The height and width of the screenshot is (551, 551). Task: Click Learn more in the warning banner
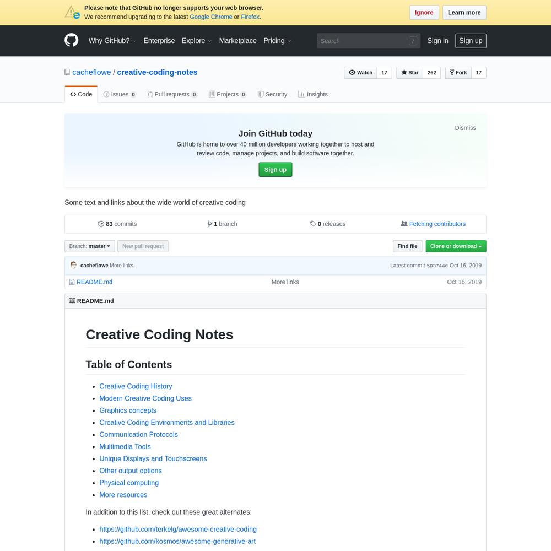tap(464, 12)
